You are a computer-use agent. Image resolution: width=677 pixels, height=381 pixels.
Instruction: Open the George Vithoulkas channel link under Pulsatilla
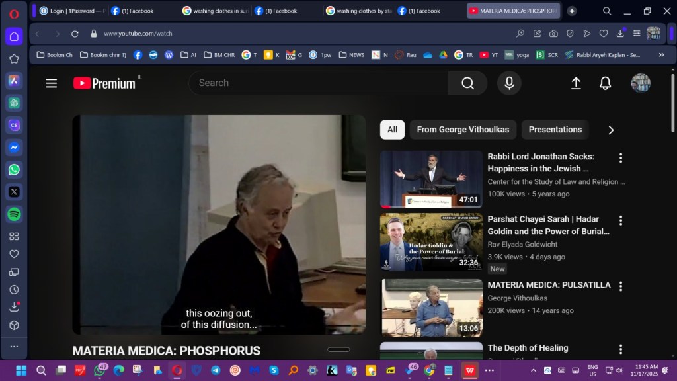(516, 298)
